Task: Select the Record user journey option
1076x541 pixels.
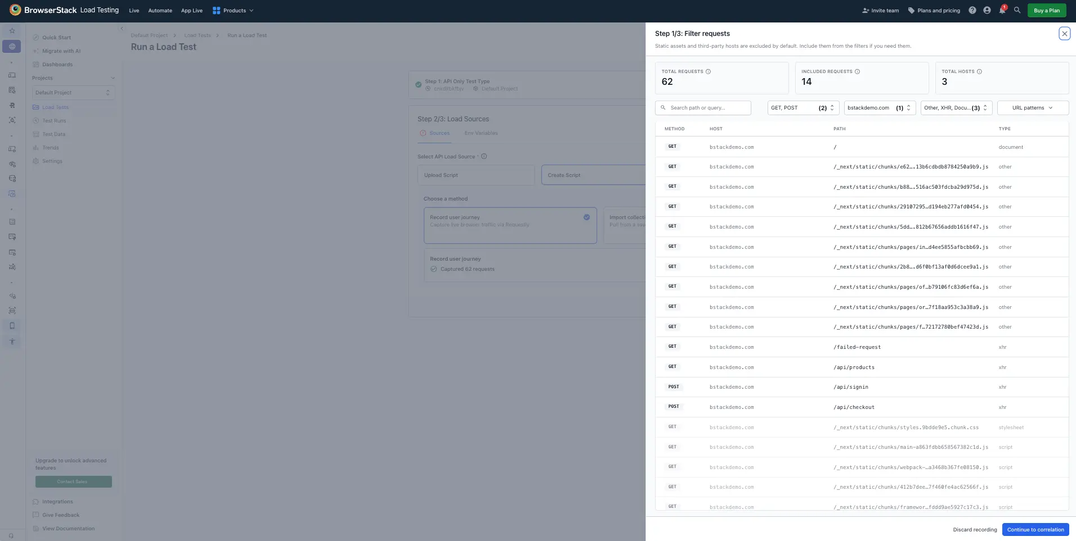Action: coord(510,225)
